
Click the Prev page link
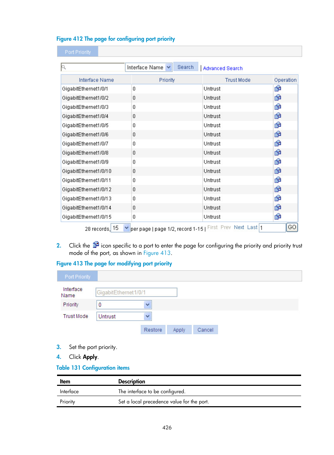226,227
